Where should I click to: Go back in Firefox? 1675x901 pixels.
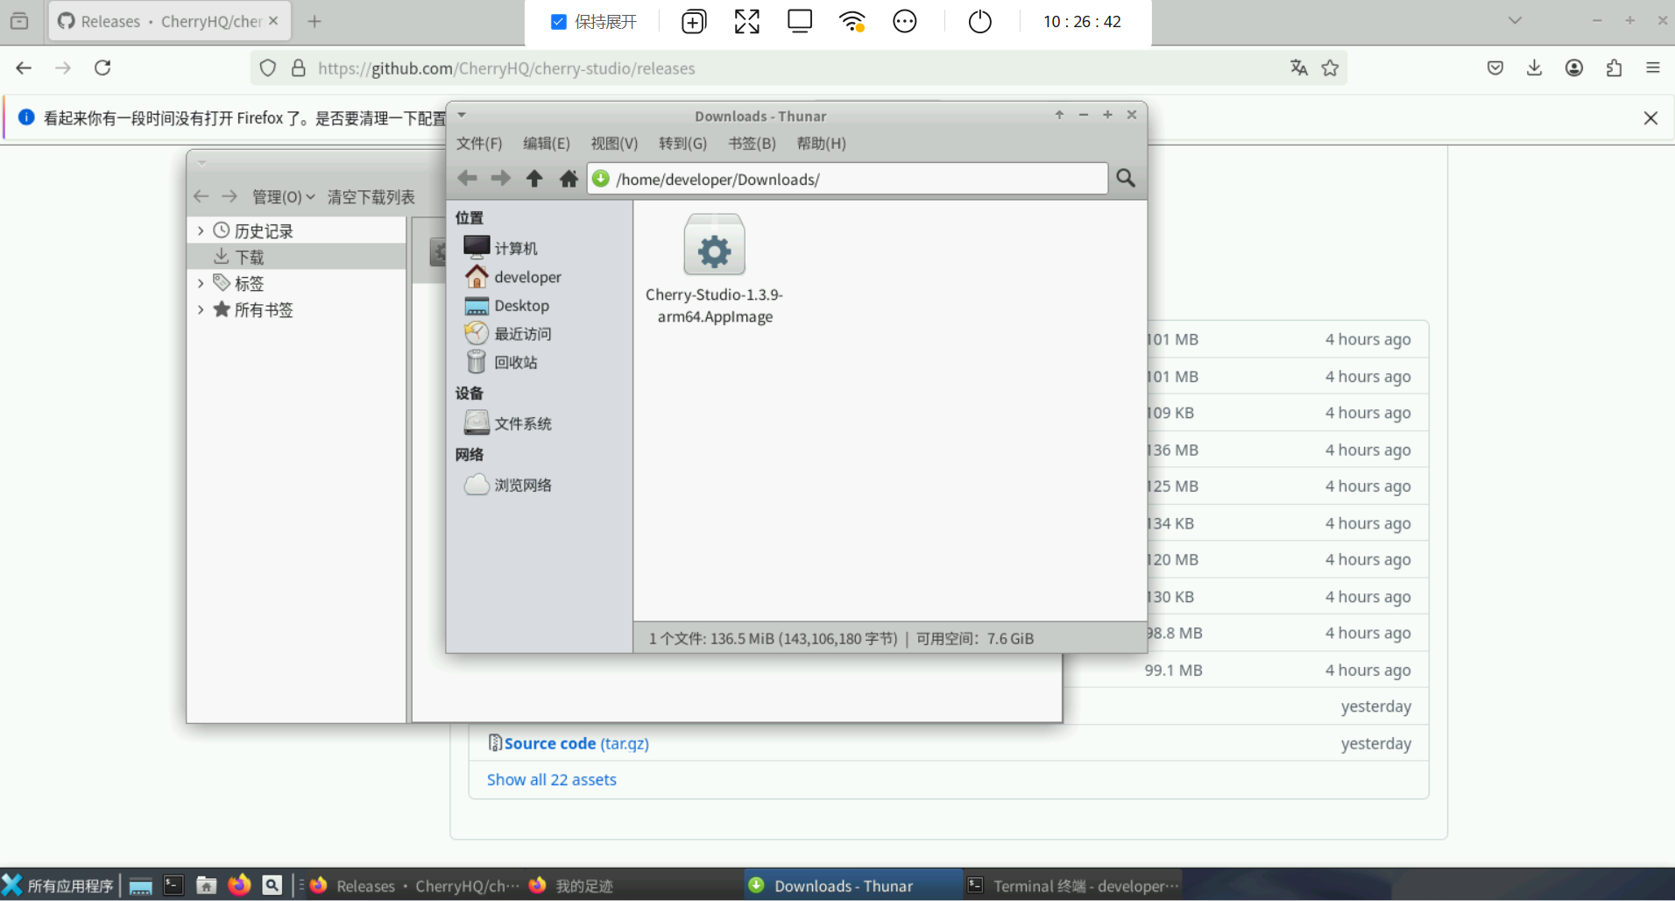[24, 68]
